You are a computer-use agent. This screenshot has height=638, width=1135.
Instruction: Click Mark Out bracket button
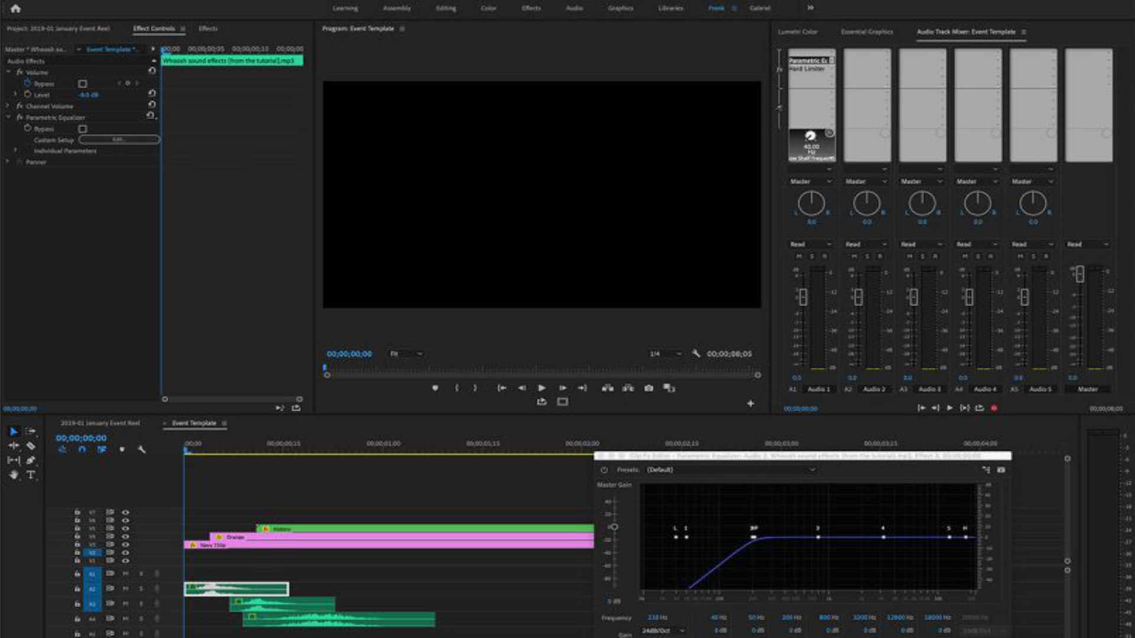[475, 388]
